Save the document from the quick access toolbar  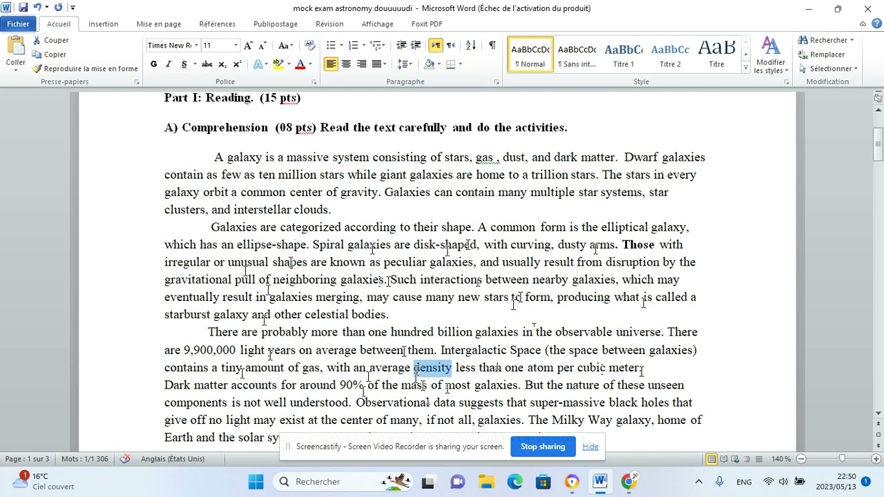coord(23,8)
